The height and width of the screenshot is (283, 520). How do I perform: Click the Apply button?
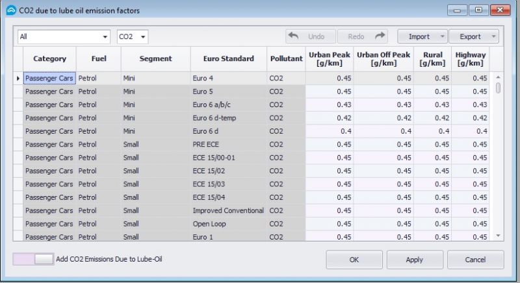pyautogui.click(x=415, y=260)
